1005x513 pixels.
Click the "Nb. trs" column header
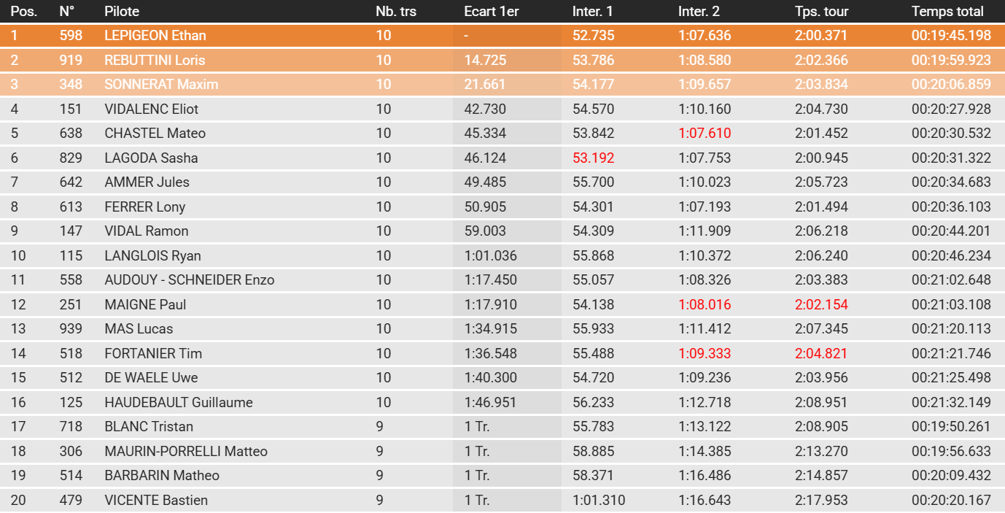pyautogui.click(x=396, y=12)
